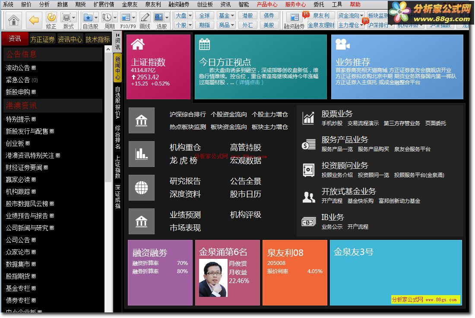Viewport: 475px width, 318px height.
Task: Open the 商品 dropdown
Action: coord(226,25)
